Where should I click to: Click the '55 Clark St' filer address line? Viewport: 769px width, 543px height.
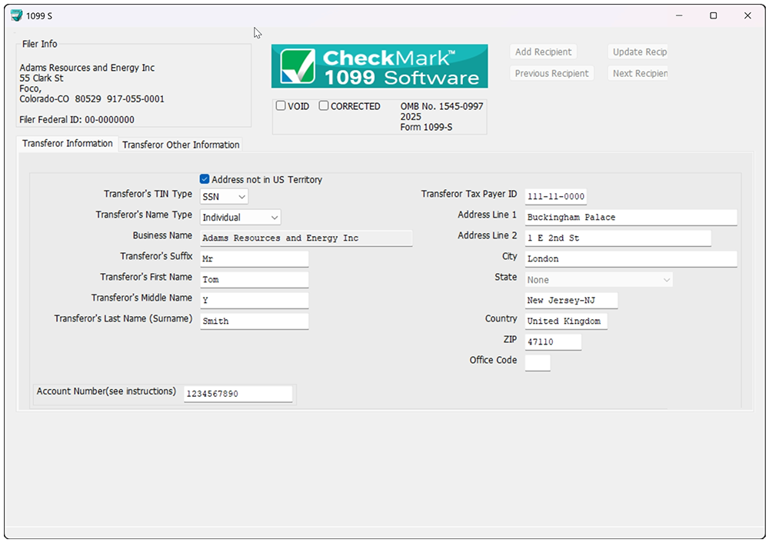click(42, 78)
